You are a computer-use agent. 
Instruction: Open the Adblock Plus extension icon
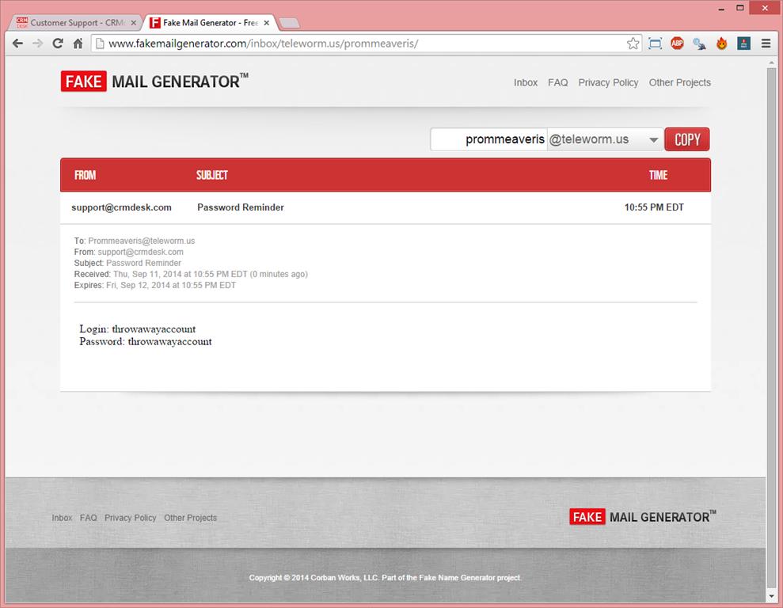(x=677, y=44)
